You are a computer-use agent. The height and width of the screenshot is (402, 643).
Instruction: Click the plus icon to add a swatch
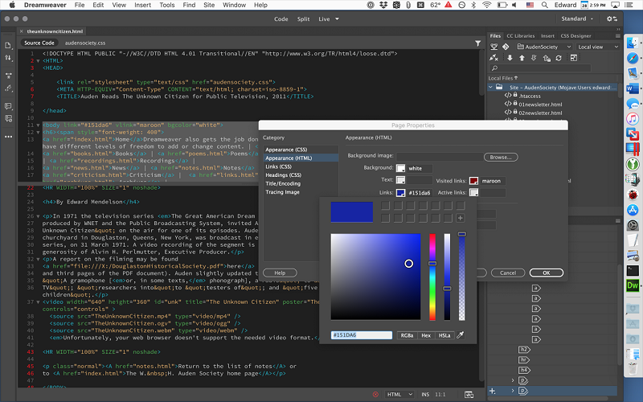pyautogui.click(x=460, y=218)
